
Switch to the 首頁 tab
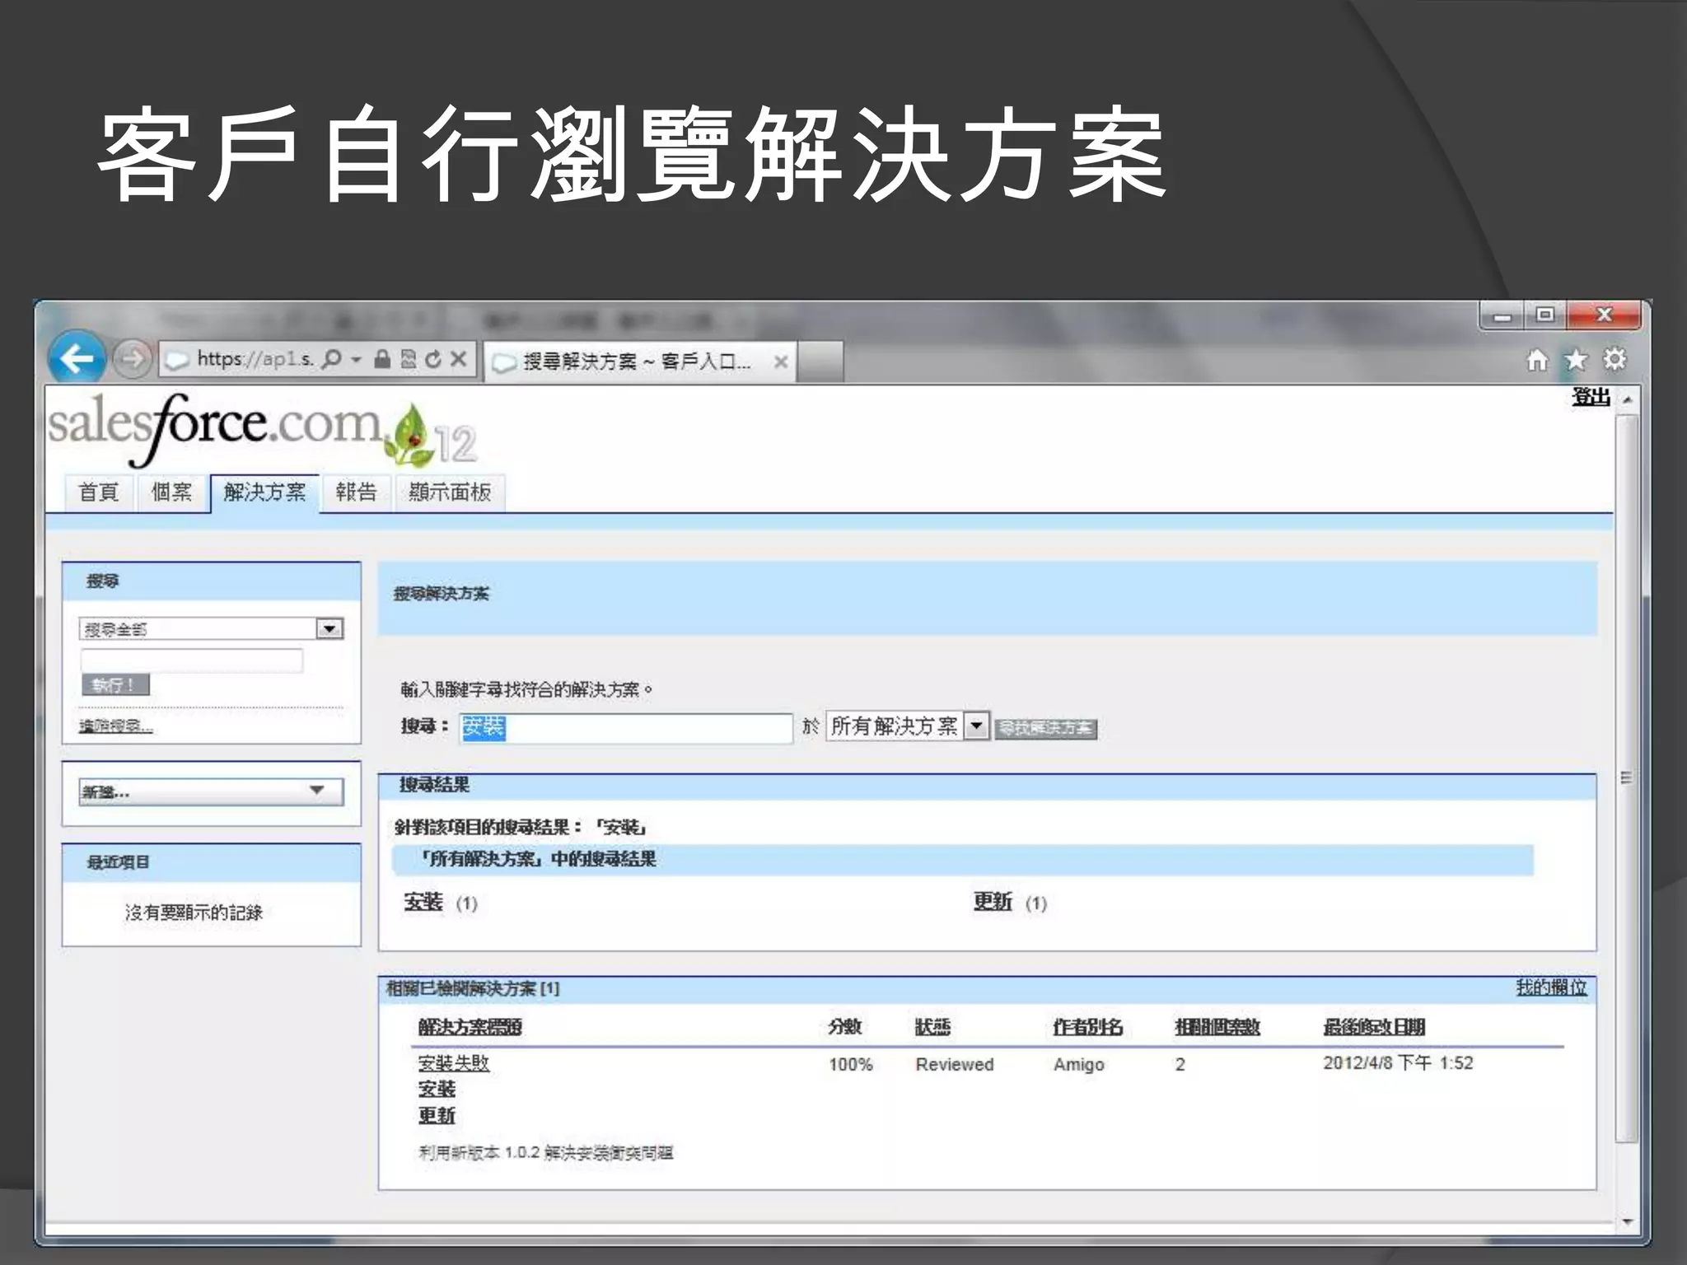(99, 492)
